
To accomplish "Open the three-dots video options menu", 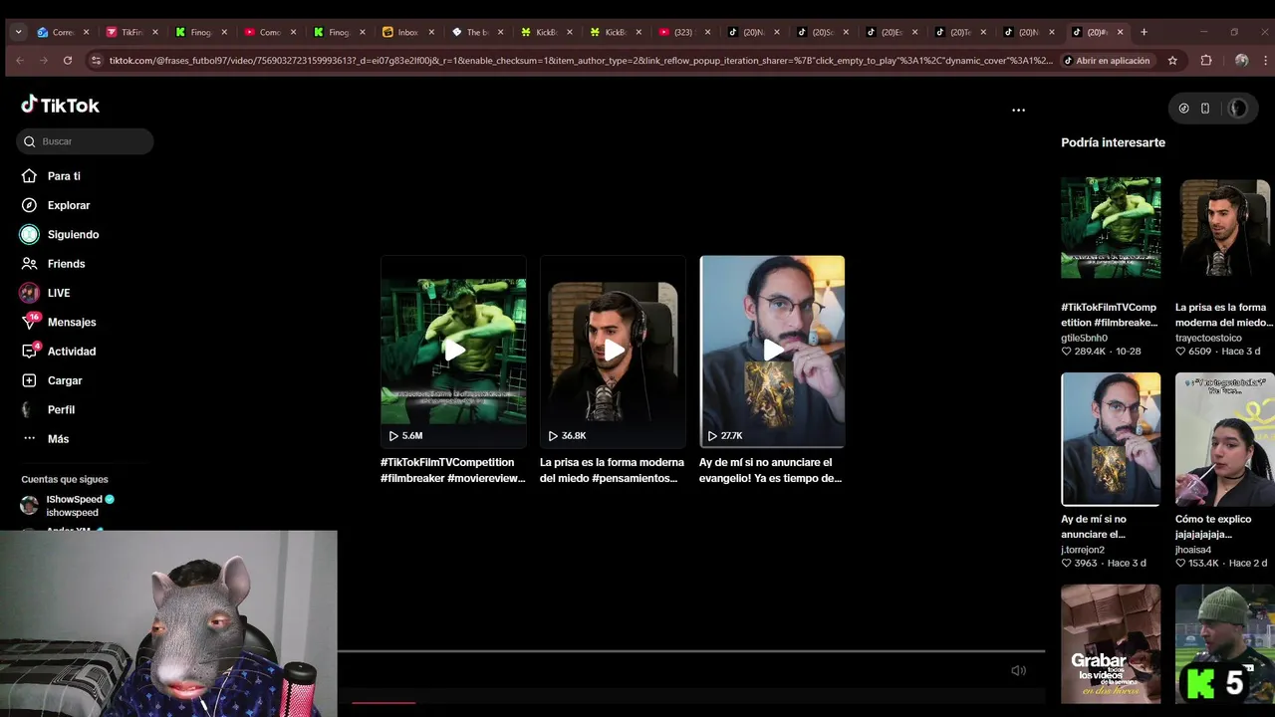I will click(x=1018, y=110).
